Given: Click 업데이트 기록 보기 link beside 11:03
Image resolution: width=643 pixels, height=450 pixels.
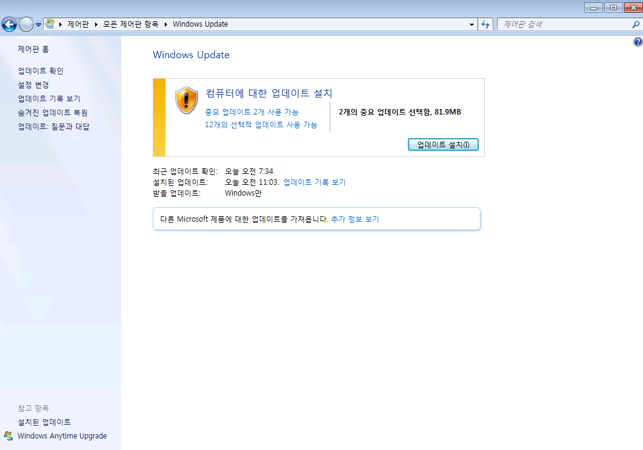Looking at the screenshot, I should (315, 182).
